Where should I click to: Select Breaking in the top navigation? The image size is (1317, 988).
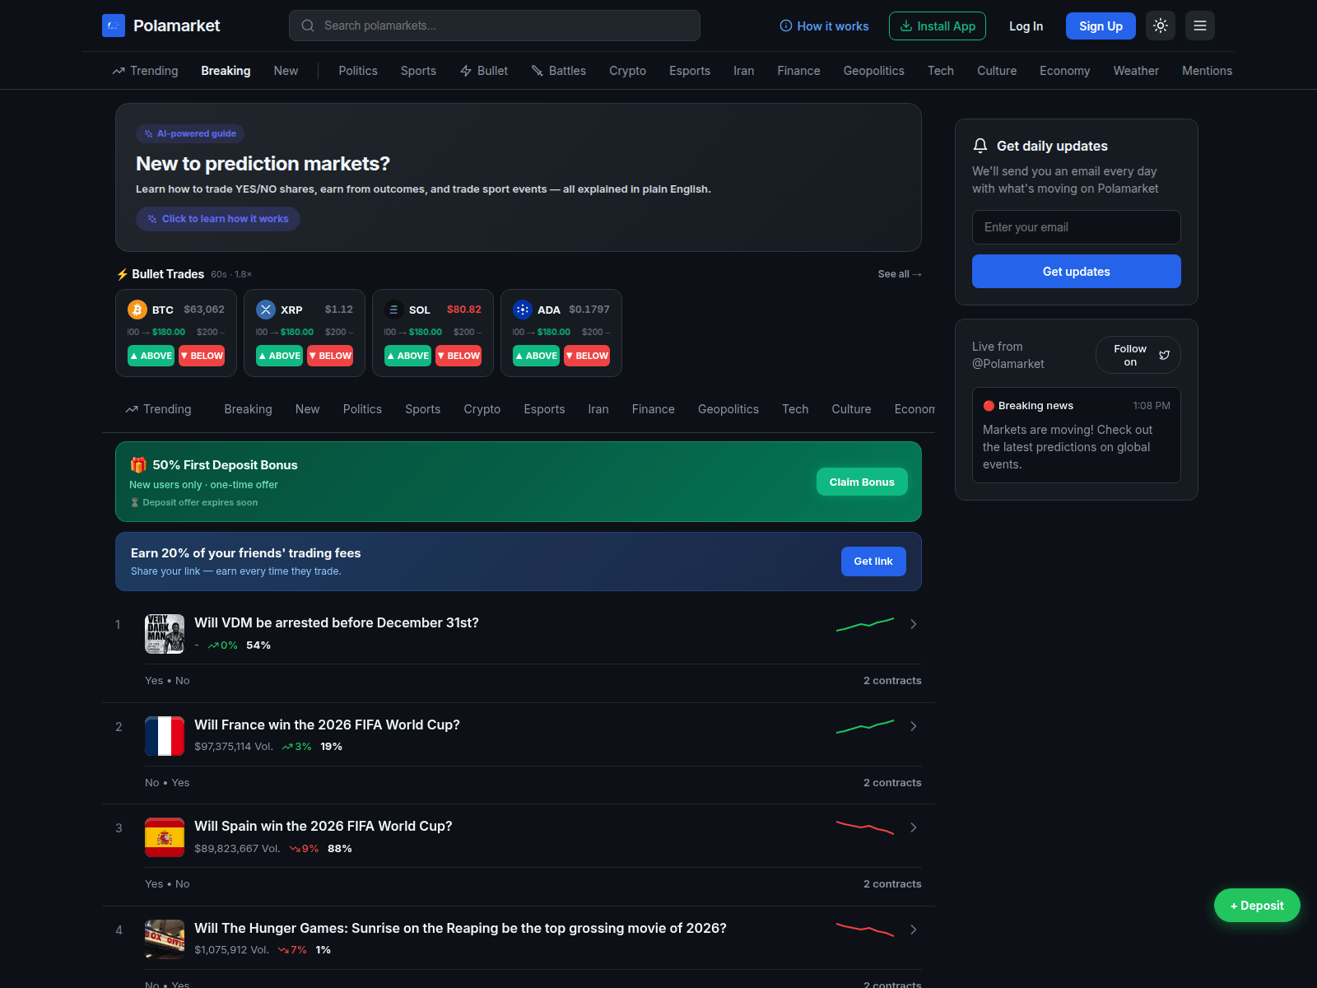pyautogui.click(x=226, y=71)
